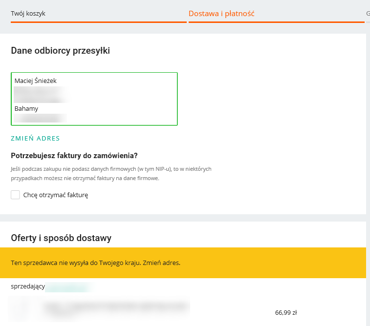Open the blurred product thumbnail image

(23, 308)
